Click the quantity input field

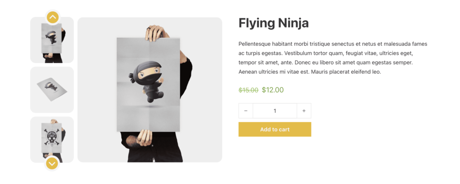tap(274, 111)
